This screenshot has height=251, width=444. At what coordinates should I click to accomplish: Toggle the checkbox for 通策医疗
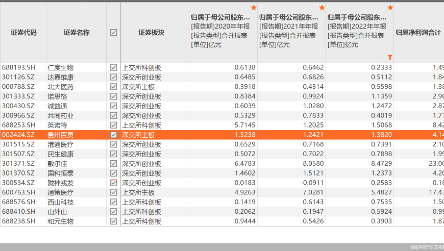click(x=113, y=192)
